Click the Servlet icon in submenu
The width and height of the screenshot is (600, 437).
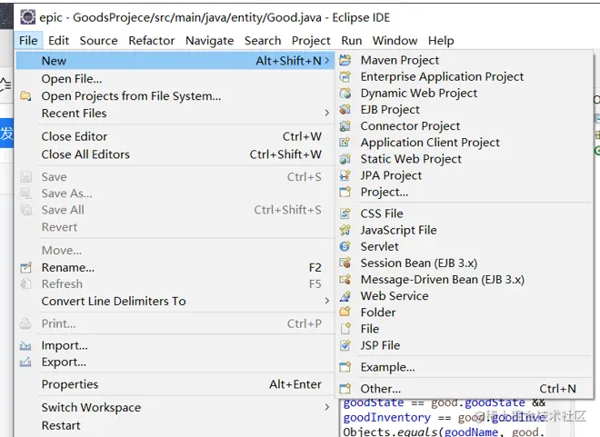[345, 246]
